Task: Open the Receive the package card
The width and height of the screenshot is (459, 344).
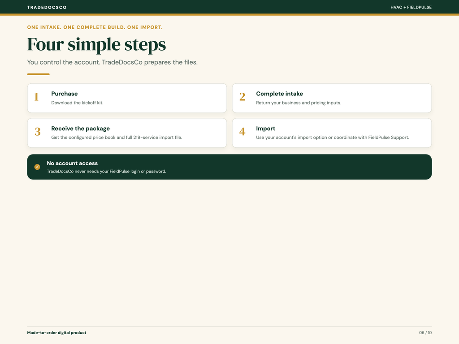Action: click(x=127, y=133)
